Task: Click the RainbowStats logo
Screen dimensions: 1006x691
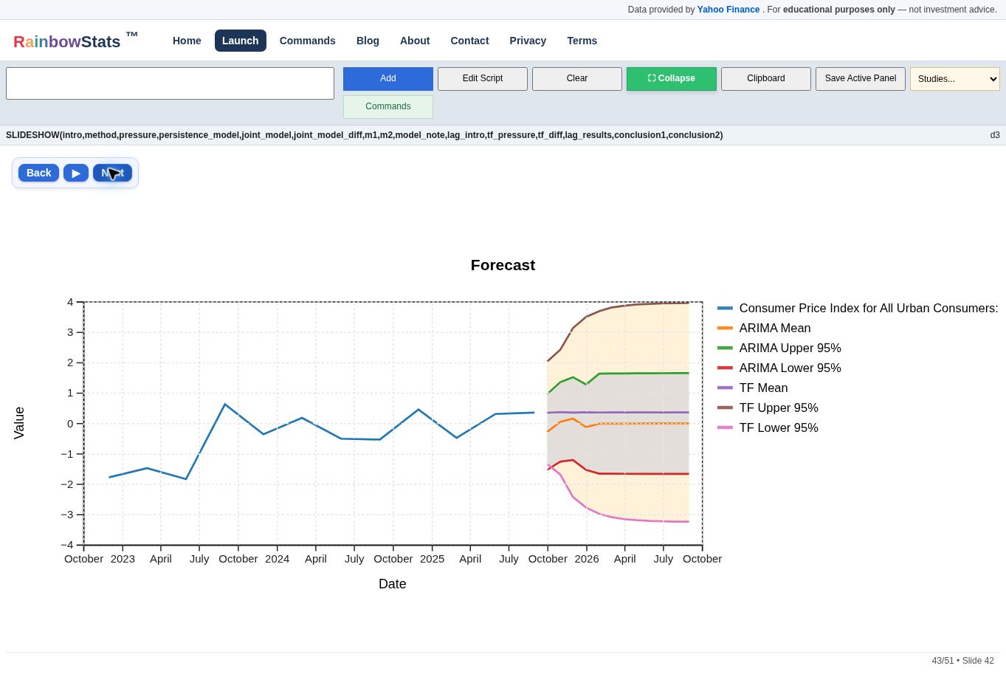Action: click(x=75, y=41)
